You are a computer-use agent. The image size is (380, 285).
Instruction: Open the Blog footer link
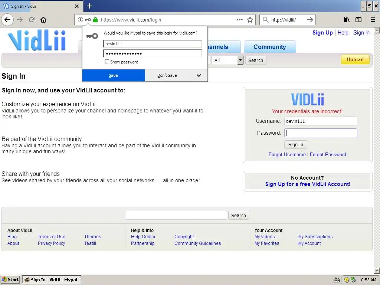tap(12, 236)
